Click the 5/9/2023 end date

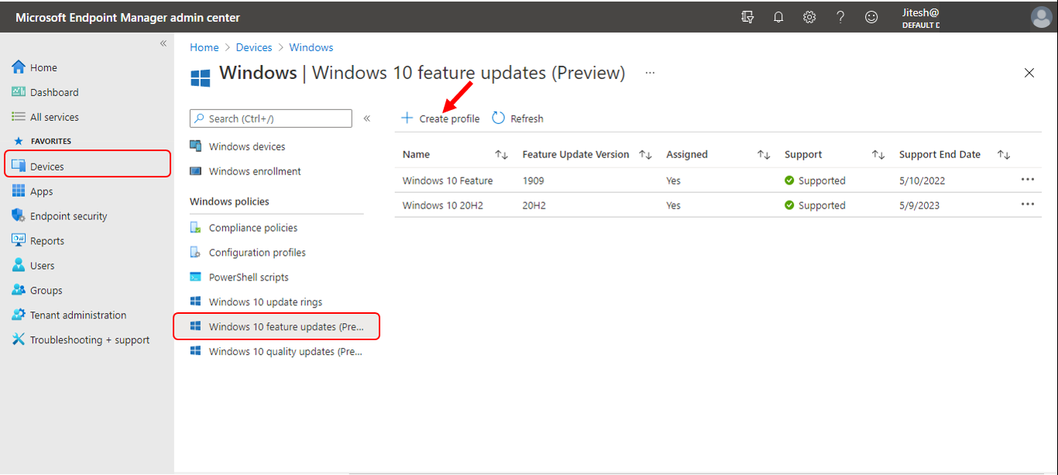919,205
